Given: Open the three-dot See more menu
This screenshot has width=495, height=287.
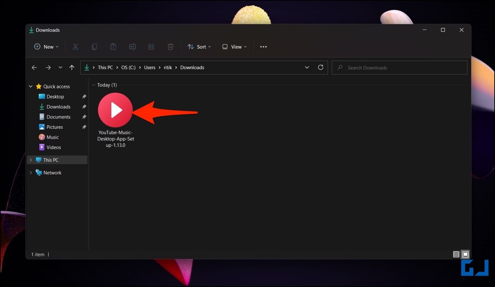Looking at the screenshot, I should [x=263, y=47].
